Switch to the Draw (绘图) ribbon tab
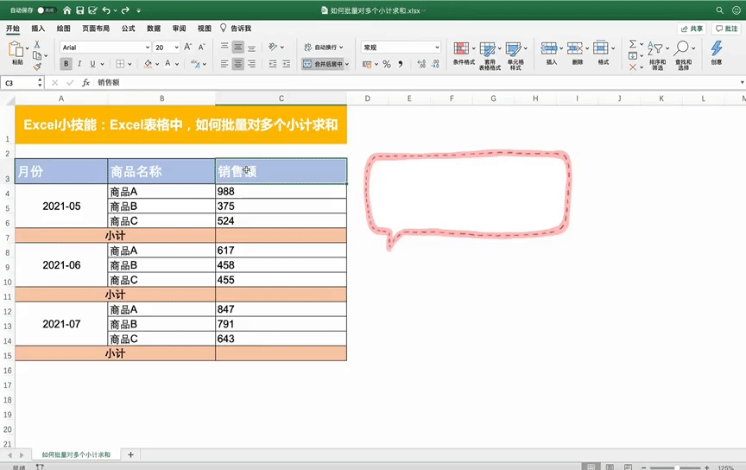 tap(63, 29)
